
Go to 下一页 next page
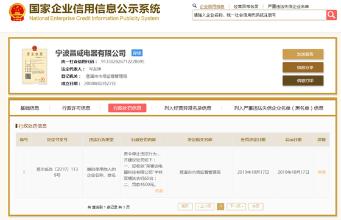236,207
